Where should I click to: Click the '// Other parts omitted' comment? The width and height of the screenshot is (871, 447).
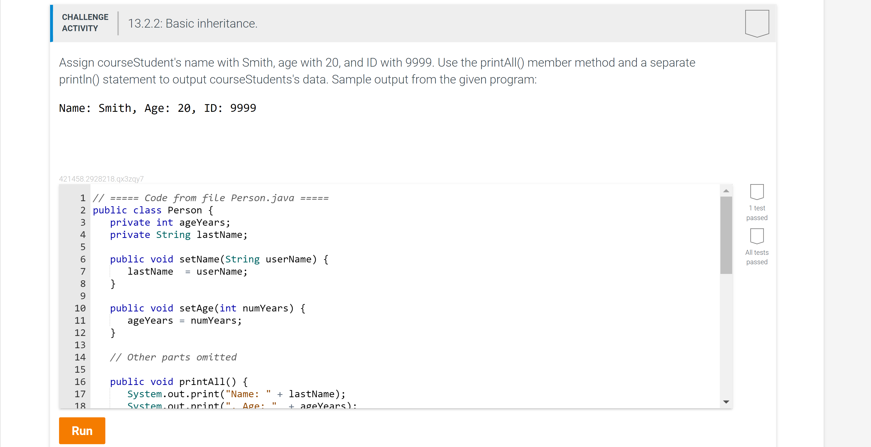(x=173, y=357)
